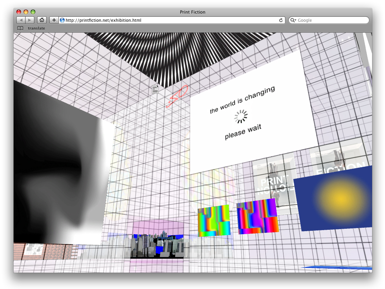Go to the Home page button
The height and width of the screenshot is (289, 385).
tap(42, 20)
